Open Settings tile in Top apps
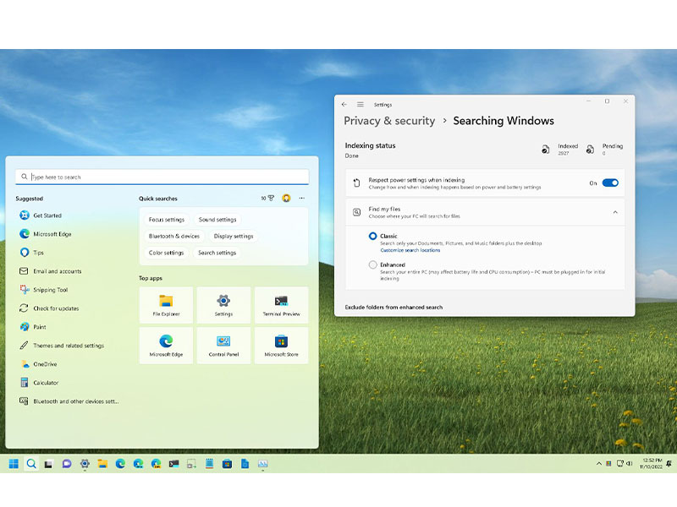This screenshot has width=677, height=507. [223, 304]
